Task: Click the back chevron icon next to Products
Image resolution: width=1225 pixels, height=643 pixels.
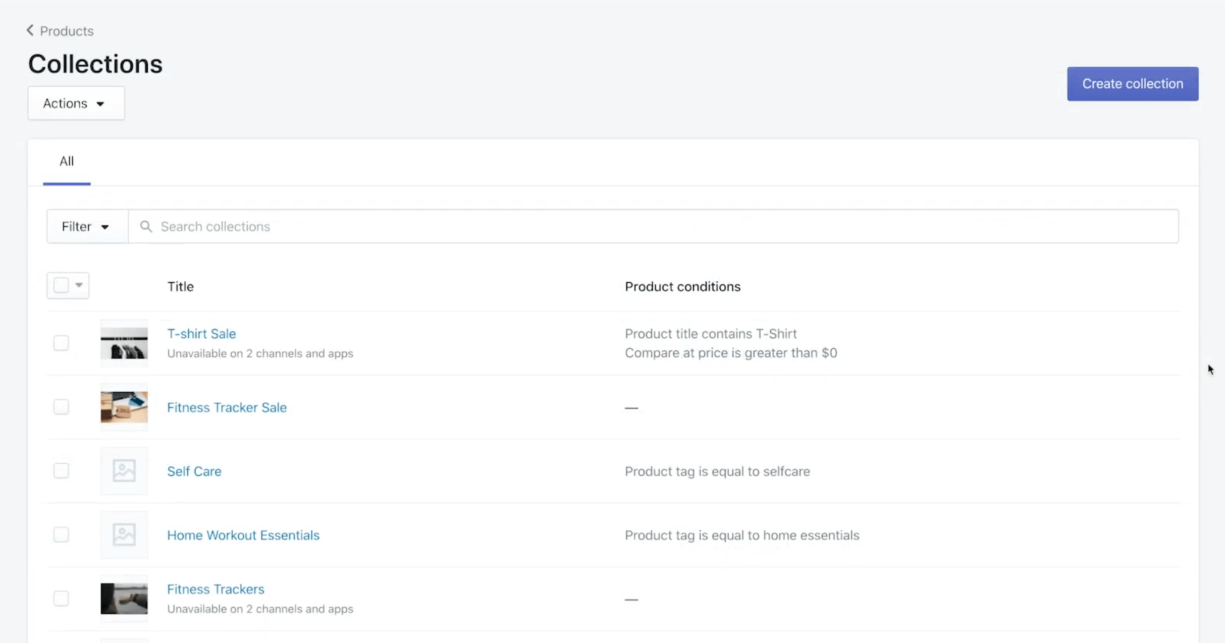Action: tap(30, 30)
